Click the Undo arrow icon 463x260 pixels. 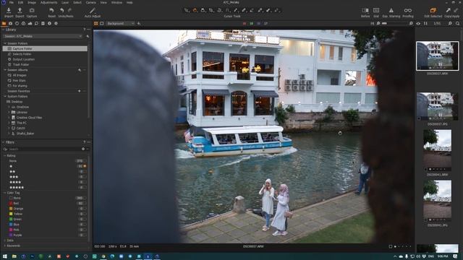[x=61, y=10]
